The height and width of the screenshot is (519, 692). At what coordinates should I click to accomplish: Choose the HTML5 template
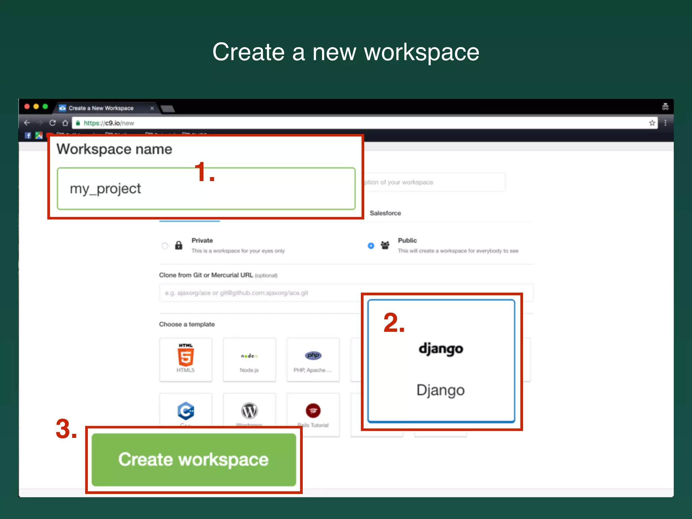186,359
